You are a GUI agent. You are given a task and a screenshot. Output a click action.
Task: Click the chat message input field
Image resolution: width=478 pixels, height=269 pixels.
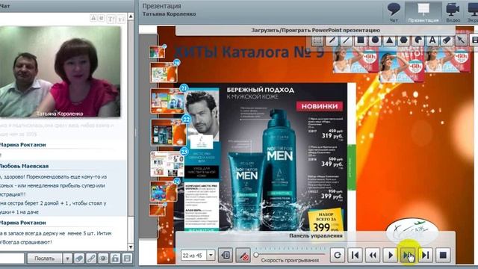click(12, 259)
